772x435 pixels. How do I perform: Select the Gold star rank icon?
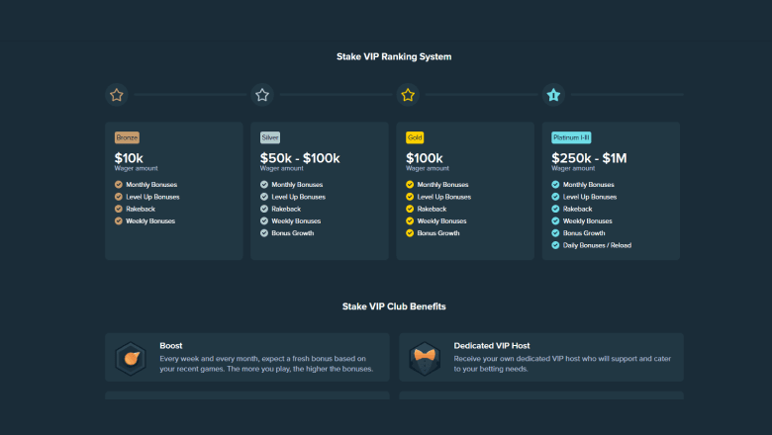(x=408, y=95)
